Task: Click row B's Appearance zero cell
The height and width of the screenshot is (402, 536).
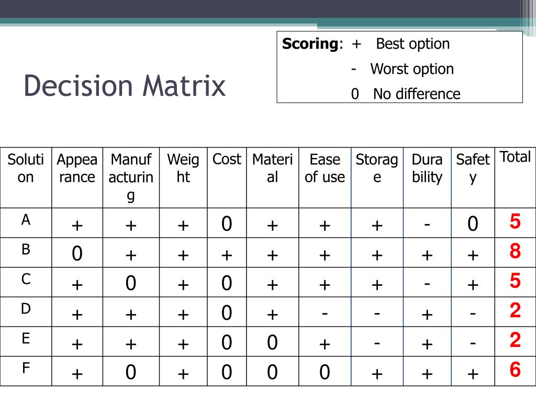Action: tap(77, 253)
